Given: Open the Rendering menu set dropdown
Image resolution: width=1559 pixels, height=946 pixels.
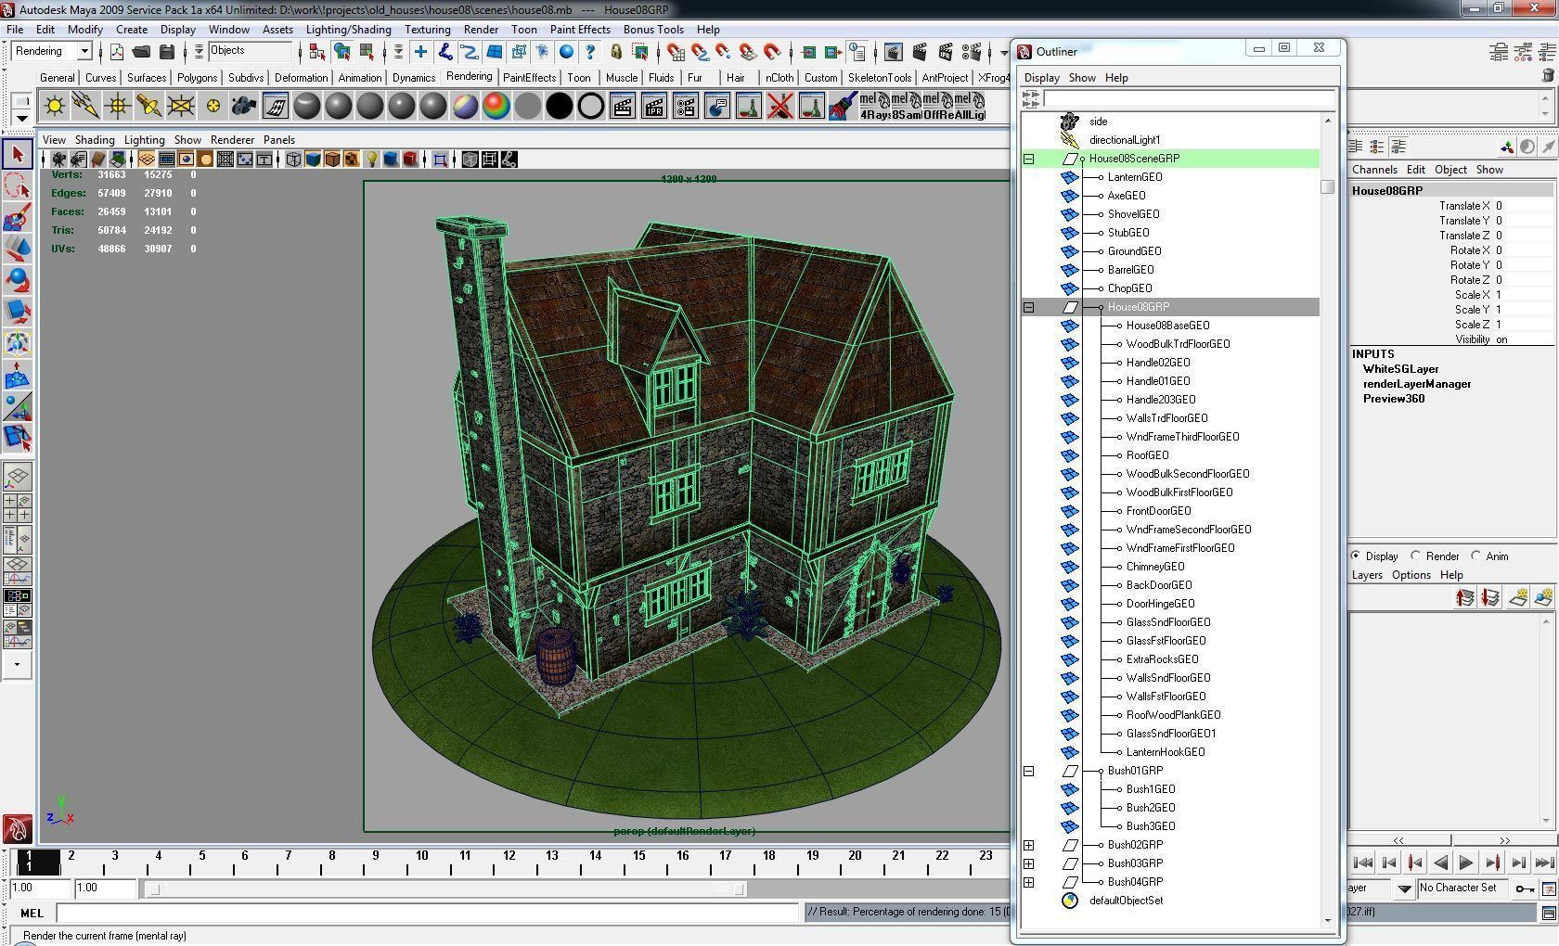Looking at the screenshot, I should click(84, 51).
